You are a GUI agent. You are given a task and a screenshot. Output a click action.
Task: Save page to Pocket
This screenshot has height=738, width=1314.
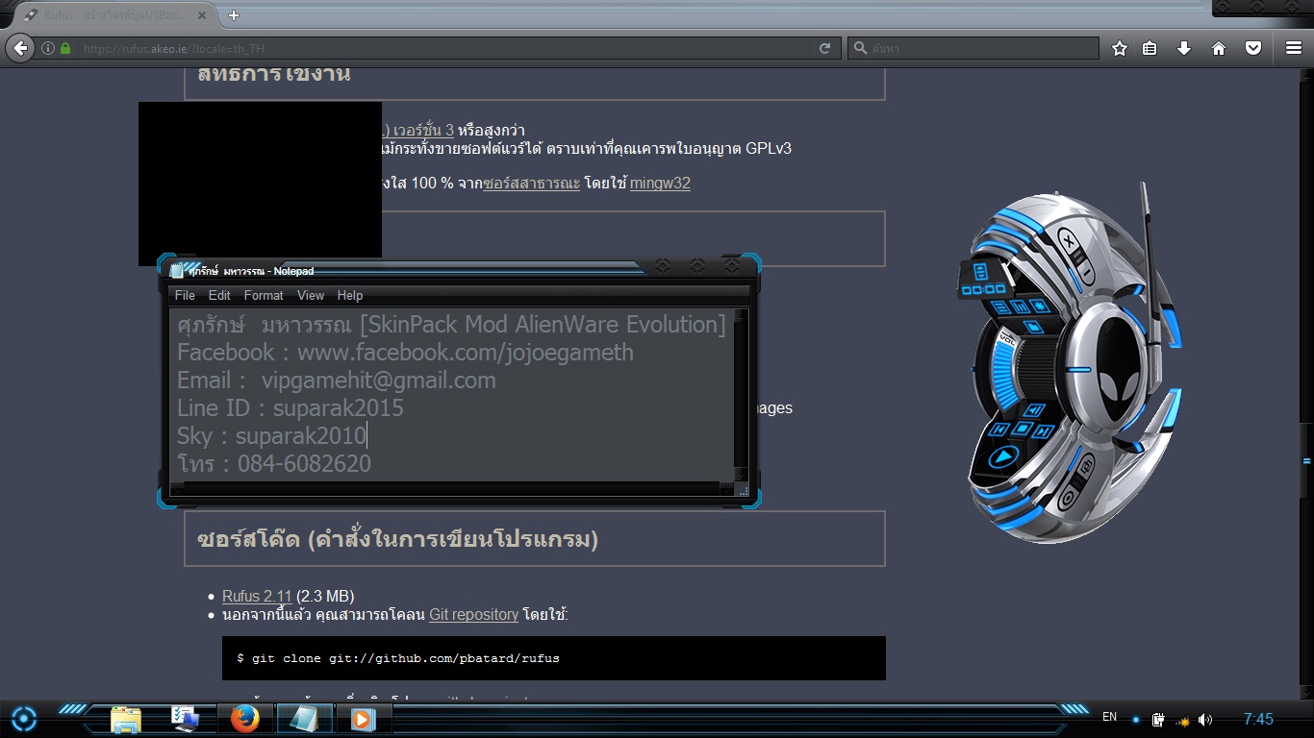1253,48
